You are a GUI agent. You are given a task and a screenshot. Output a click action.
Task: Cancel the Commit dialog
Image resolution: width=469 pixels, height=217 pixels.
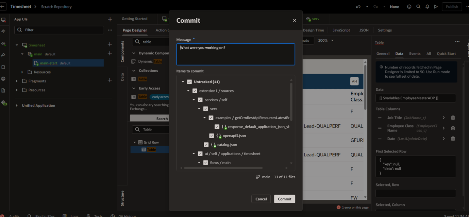pos(261,199)
